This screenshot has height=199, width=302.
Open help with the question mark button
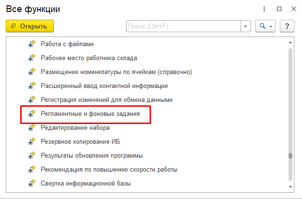click(x=287, y=26)
